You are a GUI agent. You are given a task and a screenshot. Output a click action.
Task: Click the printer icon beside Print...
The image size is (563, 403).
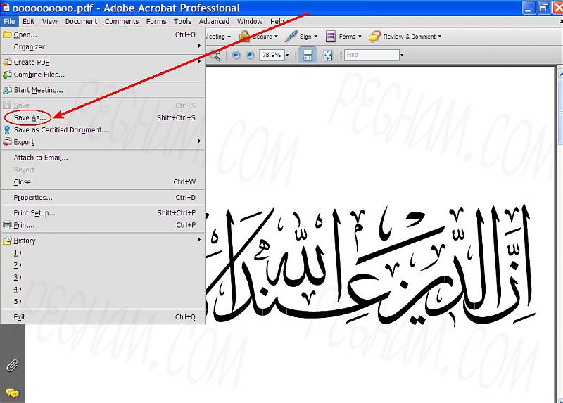[7, 225]
